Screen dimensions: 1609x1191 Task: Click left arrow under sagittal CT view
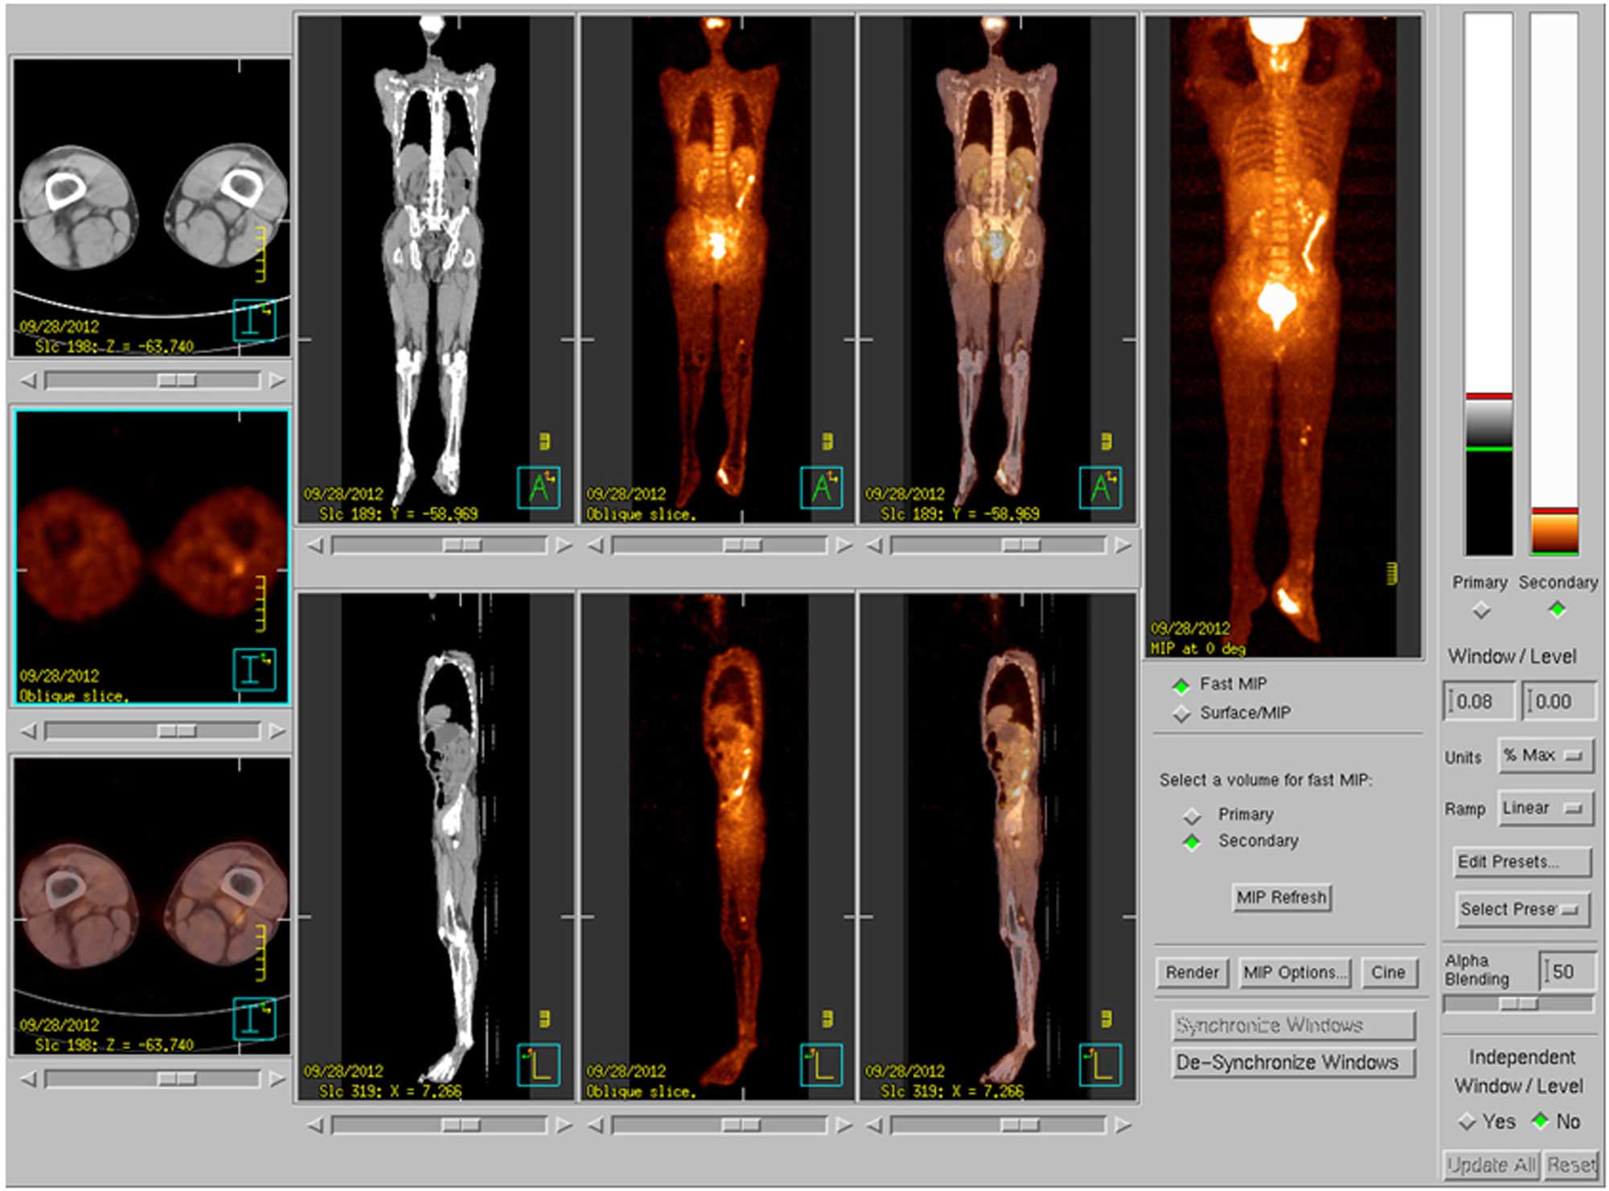click(314, 1126)
